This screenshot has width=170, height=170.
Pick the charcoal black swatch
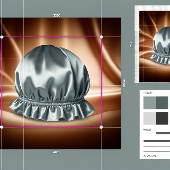point(162,118)
